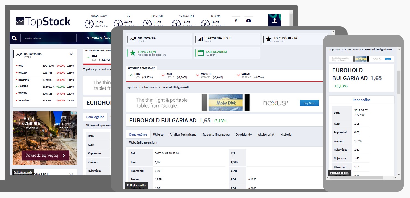Collapse the Notowania sidebar panel chevron
Viewport: 410px width, 198px height.
click(x=71, y=54)
